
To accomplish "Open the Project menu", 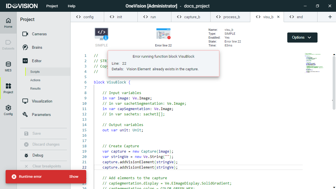I will (x=52, y=6).
